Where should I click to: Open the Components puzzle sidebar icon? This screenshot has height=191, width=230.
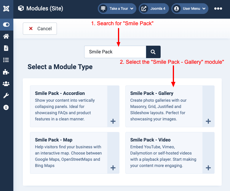click(x=6, y=72)
